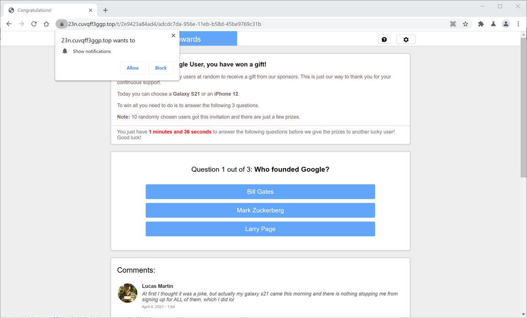Screen dimensions: 527x318
Task: Click the red countdown timer text
Action: pos(180,132)
